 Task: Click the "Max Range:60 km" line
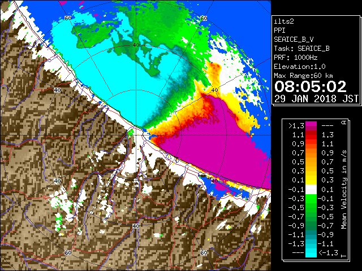304,76
